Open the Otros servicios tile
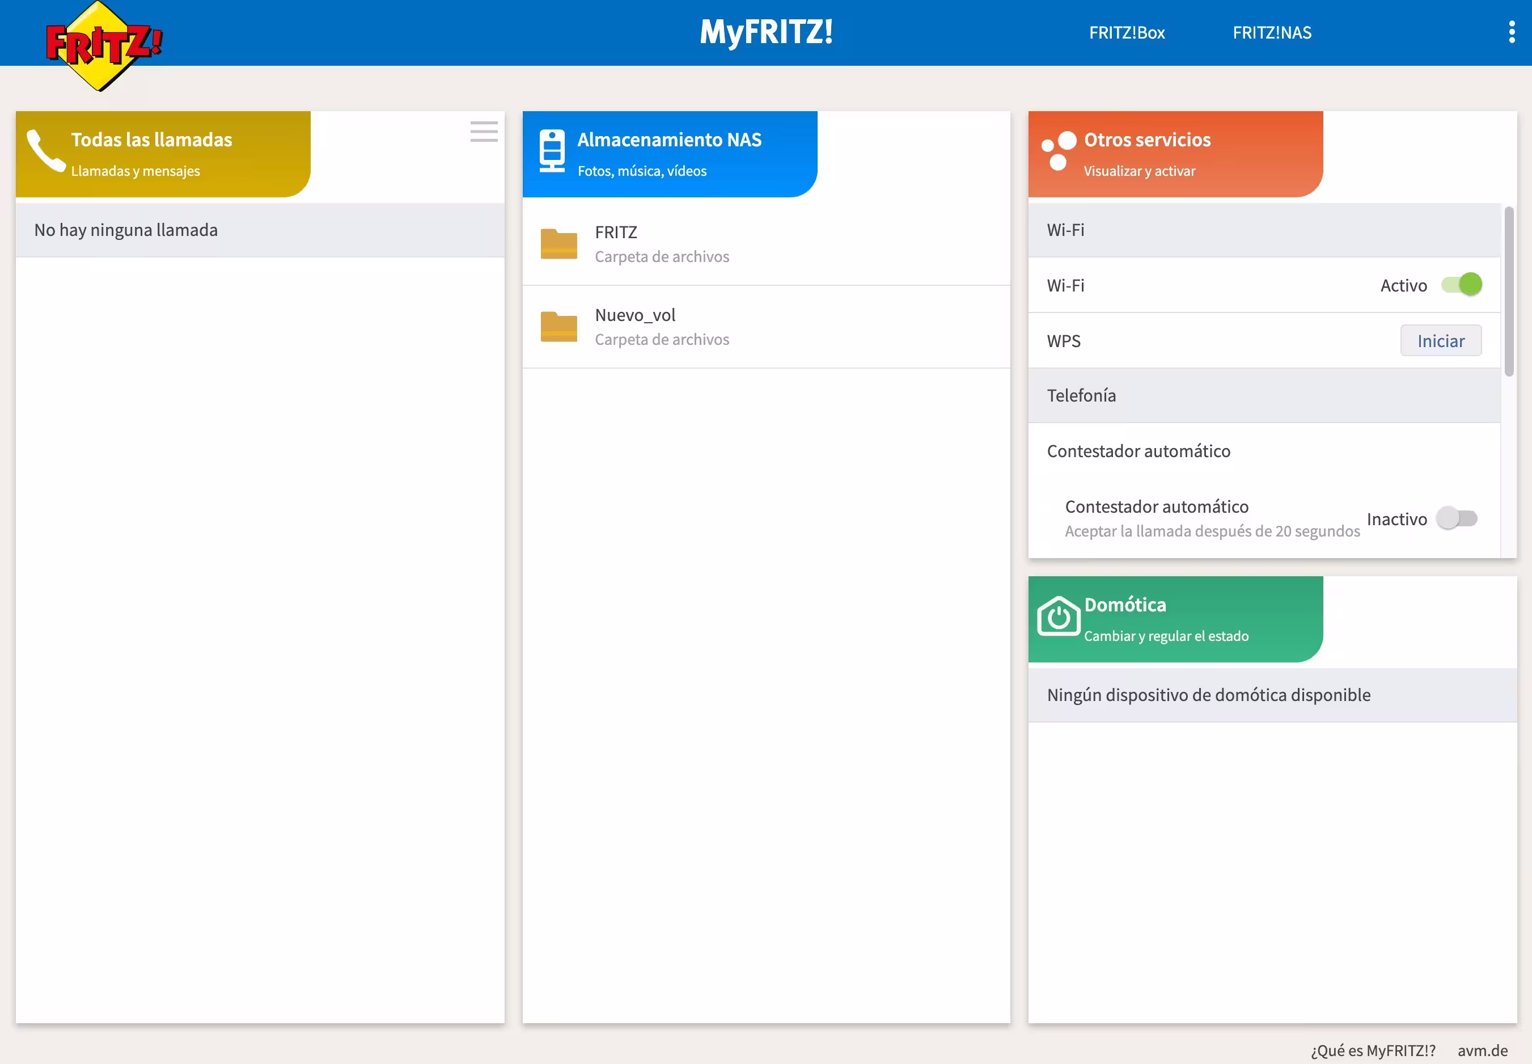The height and width of the screenshot is (1064, 1532). coord(1175,154)
